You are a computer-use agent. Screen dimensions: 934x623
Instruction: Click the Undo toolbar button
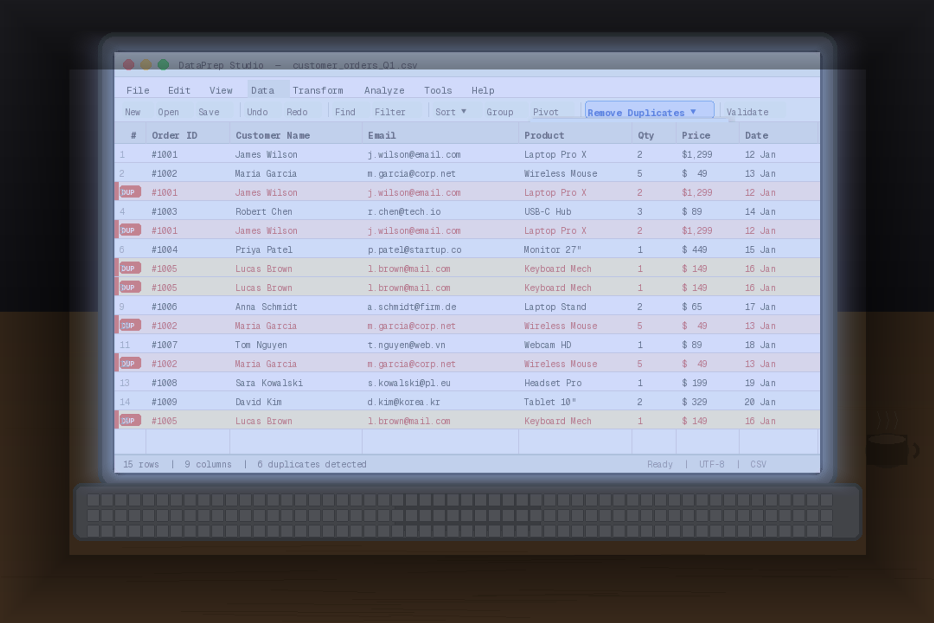257,112
